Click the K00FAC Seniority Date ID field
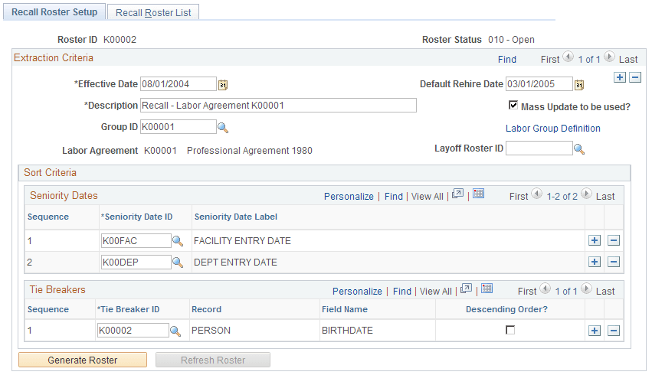The width and height of the screenshot is (652, 375). [x=136, y=241]
